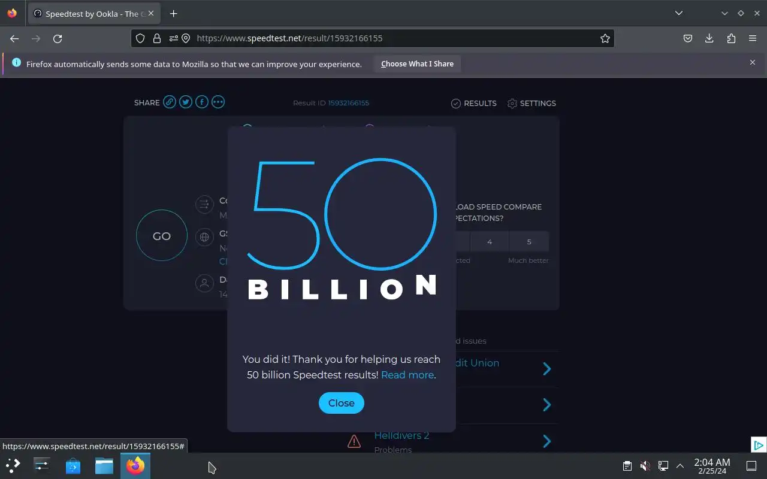Start test with GO button
This screenshot has height=479, width=767.
coord(162,236)
